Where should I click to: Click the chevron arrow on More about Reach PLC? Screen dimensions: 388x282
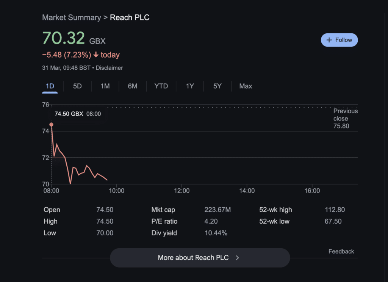(x=237, y=258)
